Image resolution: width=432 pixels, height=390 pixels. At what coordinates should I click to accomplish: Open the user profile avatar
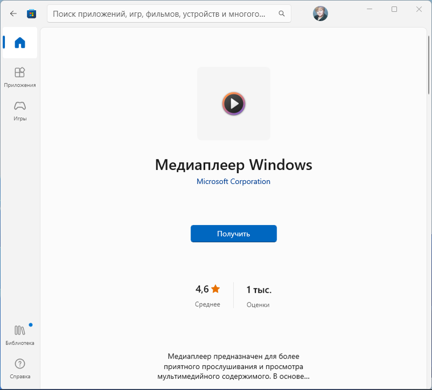(320, 14)
